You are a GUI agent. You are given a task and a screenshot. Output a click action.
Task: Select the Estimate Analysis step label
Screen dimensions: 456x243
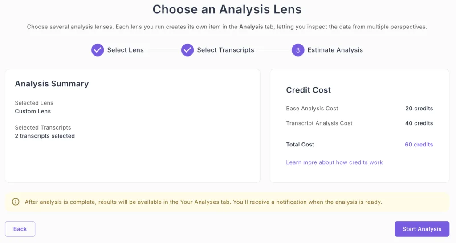tap(335, 50)
